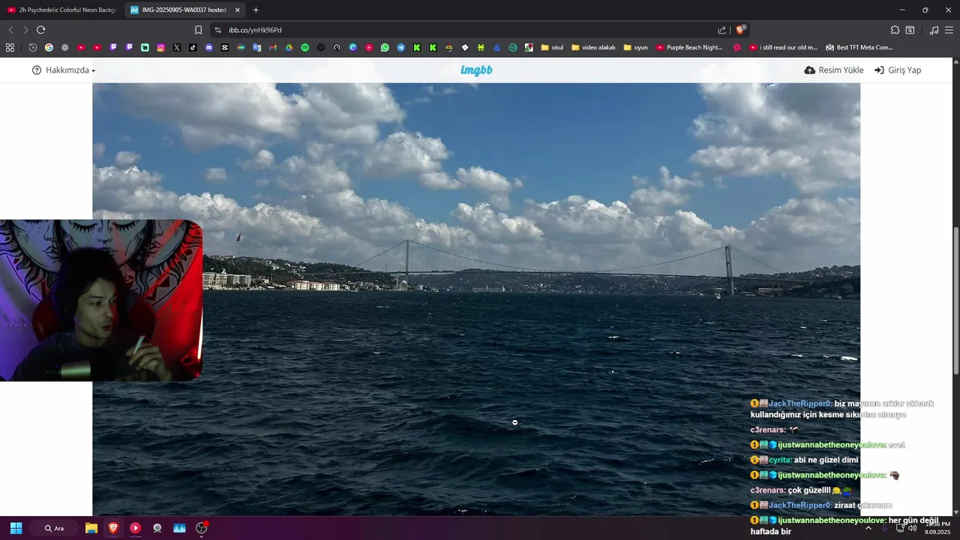960x540 pixels.
Task: Open the Google bookmark icon
Action: click(x=49, y=47)
